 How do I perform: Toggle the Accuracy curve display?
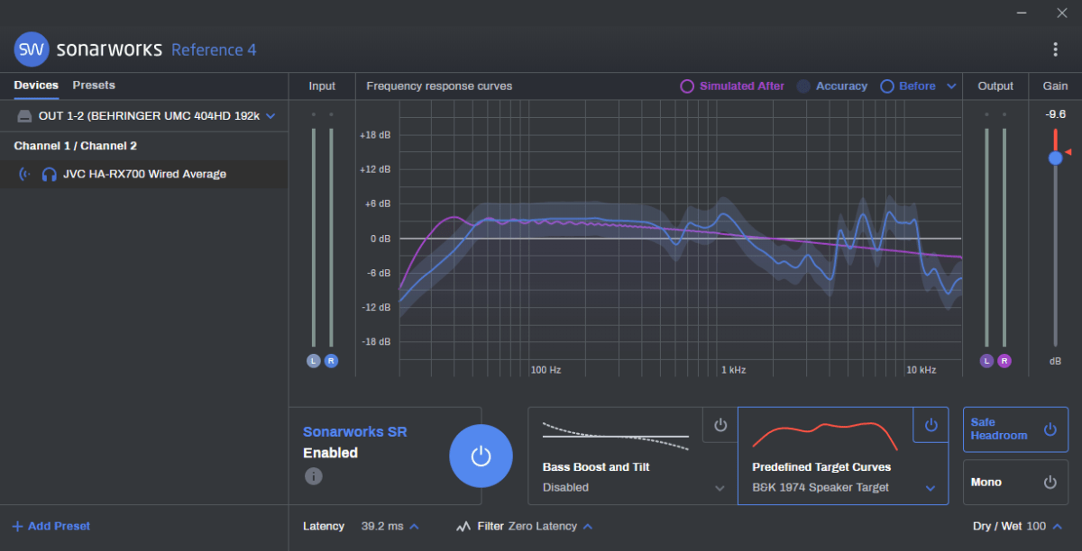(x=831, y=86)
